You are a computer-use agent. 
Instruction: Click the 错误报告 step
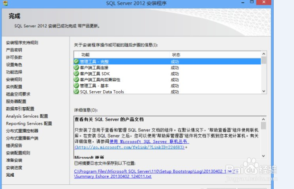14,146
